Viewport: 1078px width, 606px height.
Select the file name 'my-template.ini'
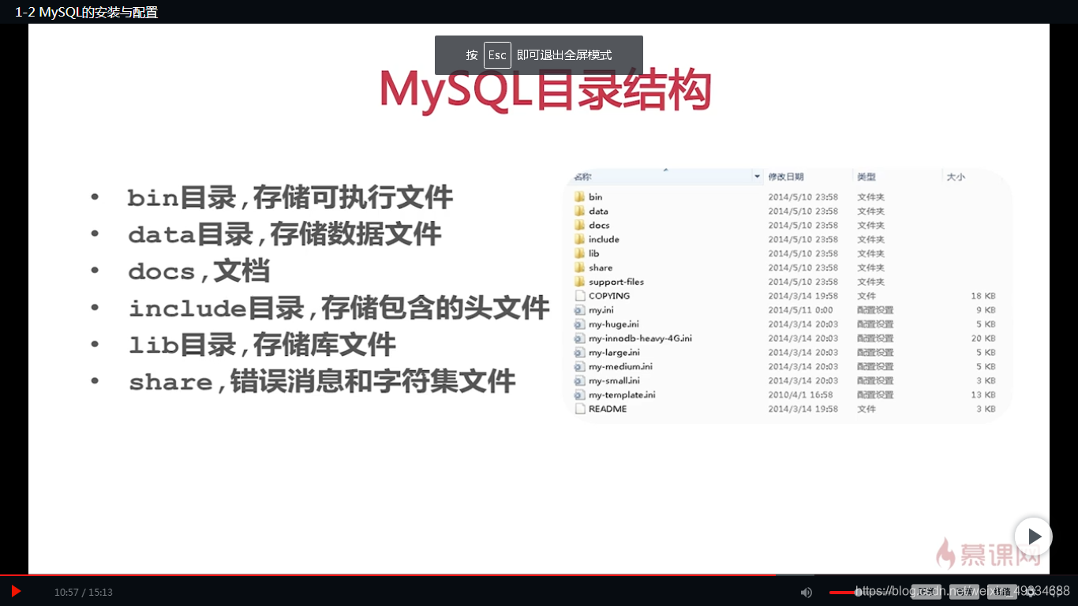(622, 395)
